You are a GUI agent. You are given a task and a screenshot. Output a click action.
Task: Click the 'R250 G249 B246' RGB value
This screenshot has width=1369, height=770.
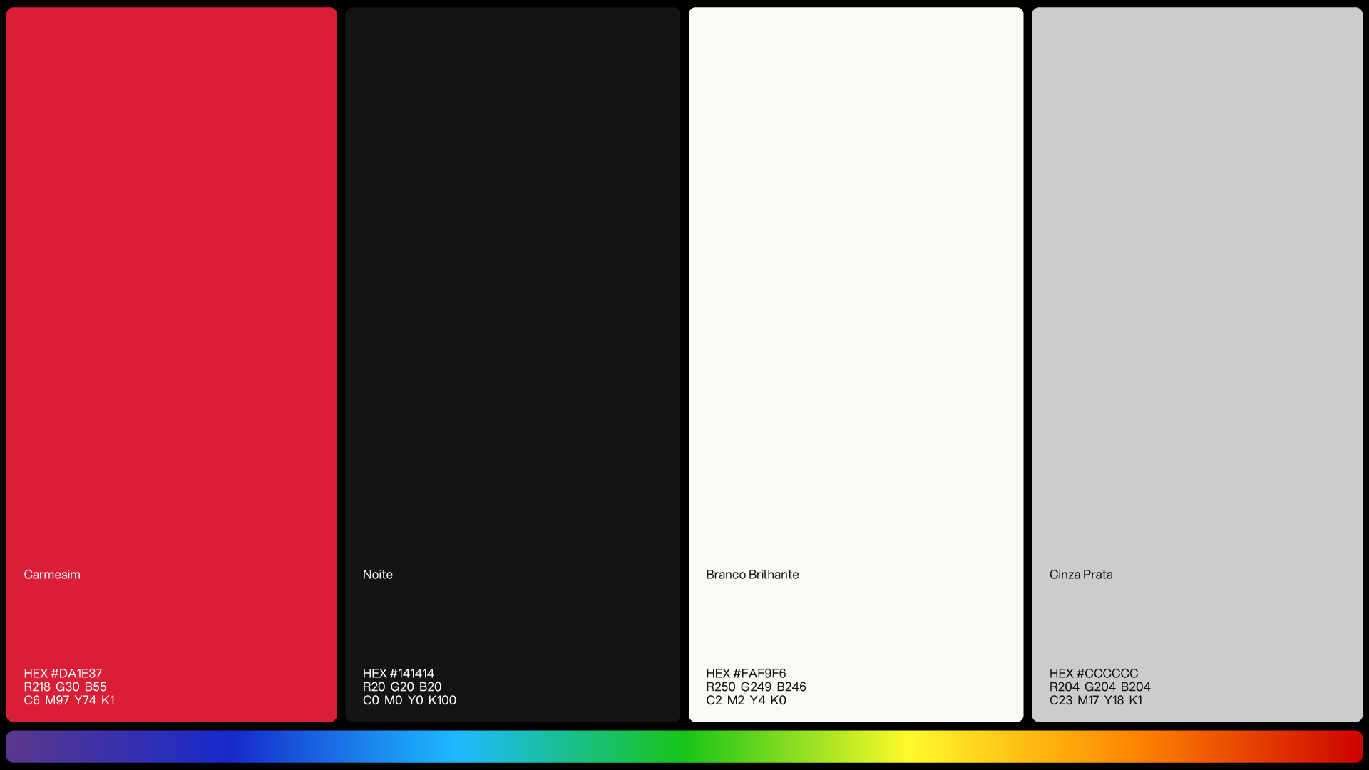pyautogui.click(x=756, y=687)
